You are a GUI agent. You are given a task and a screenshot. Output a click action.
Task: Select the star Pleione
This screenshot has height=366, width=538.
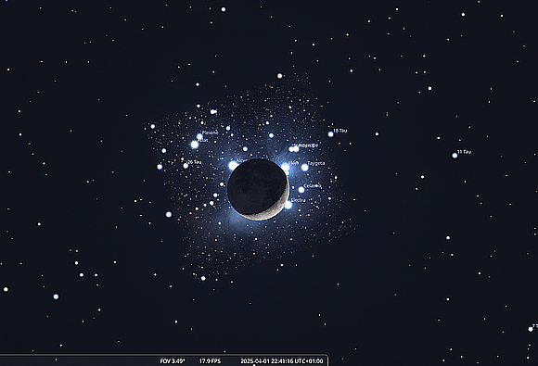199,136
